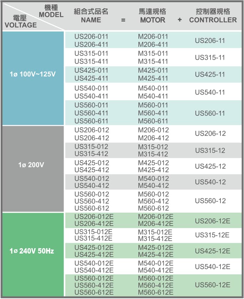
Task: Click the US315-12 controller cell
Action: coord(210,150)
